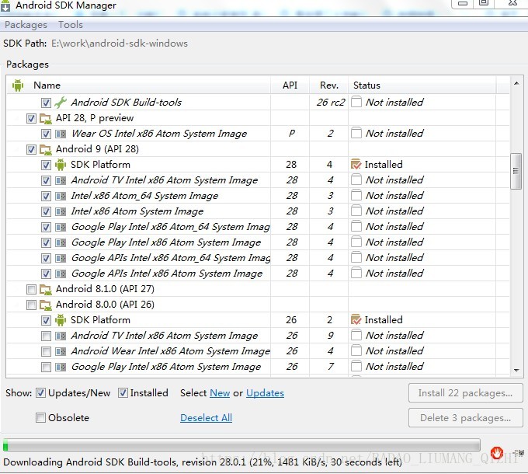Image resolution: width=528 pixels, height=474 pixels.
Task: Click the folder icon beside Android 8.1.0 (API 27)
Action: click(x=46, y=289)
